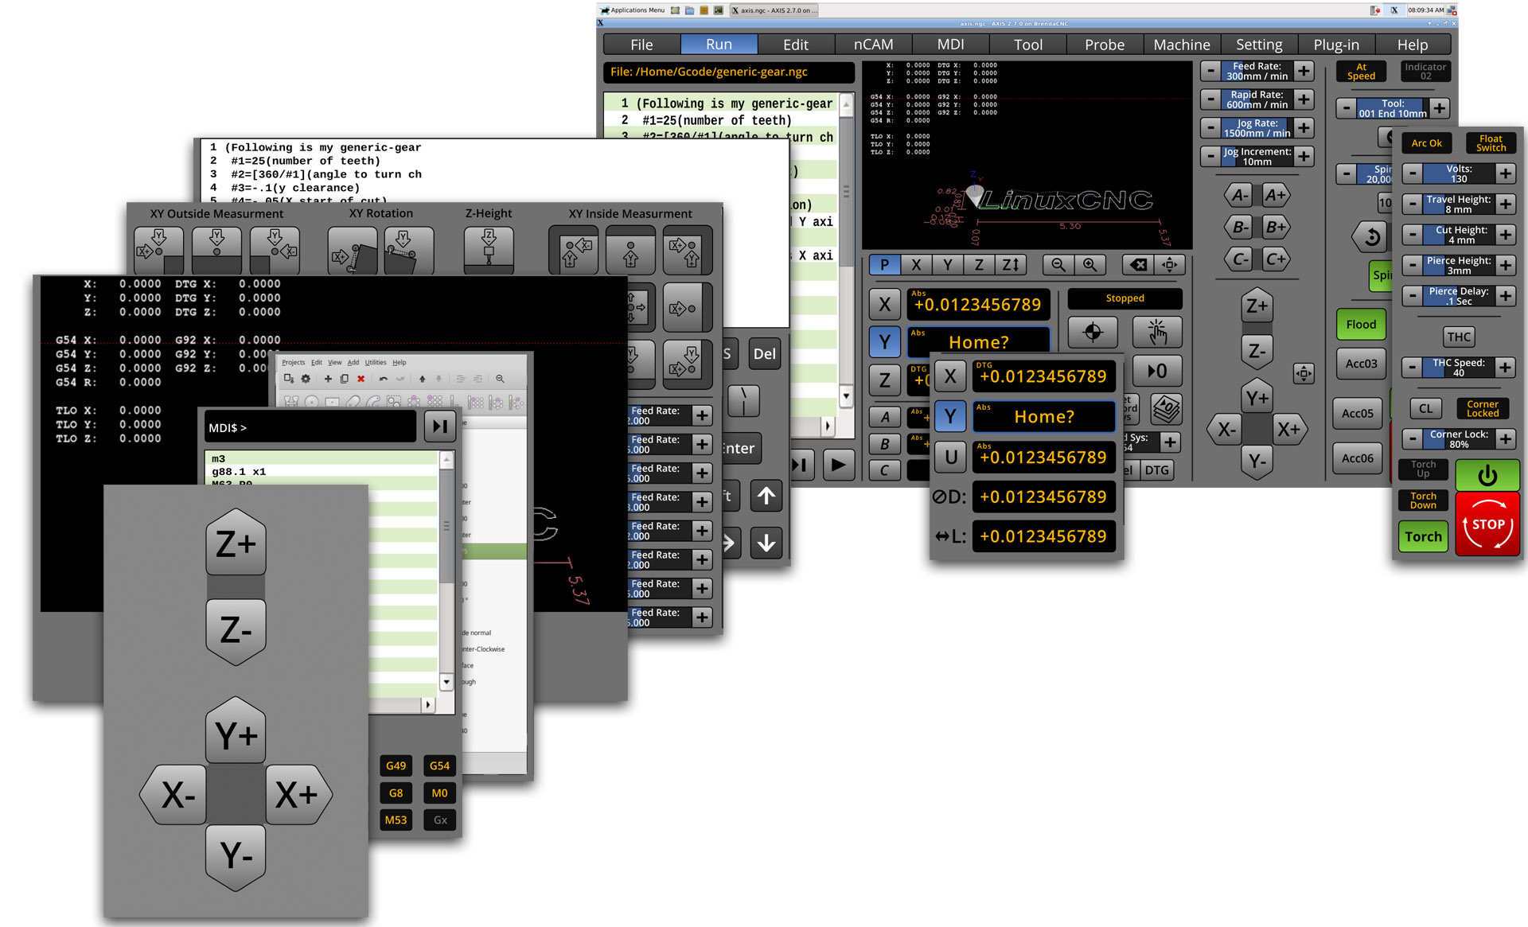
Task: Select third XY Outside Measurement probe icon
Action: pos(275,250)
